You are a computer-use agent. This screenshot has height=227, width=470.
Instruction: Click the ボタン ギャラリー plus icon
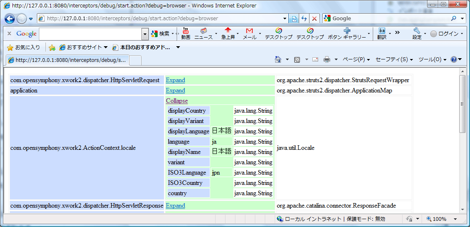(x=347, y=33)
